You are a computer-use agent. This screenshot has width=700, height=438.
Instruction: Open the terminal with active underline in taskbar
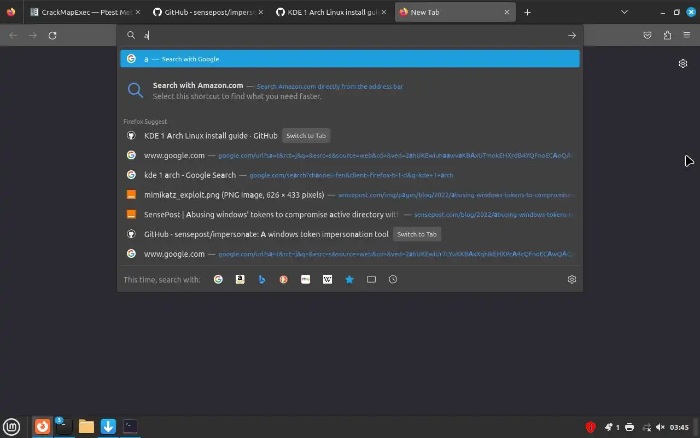pos(130,427)
